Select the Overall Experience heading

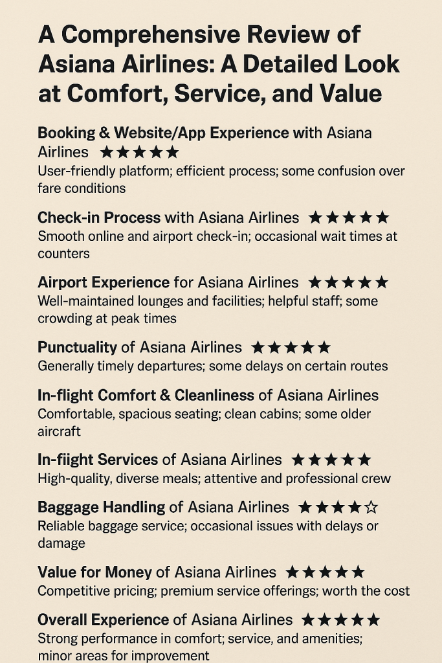[x=165, y=620]
